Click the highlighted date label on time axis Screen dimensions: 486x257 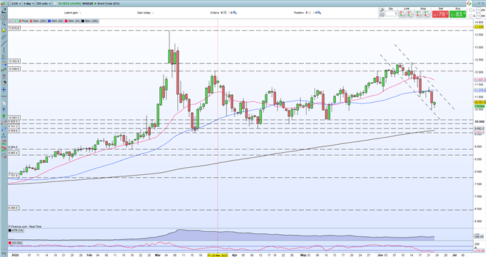(x=217, y=255)
